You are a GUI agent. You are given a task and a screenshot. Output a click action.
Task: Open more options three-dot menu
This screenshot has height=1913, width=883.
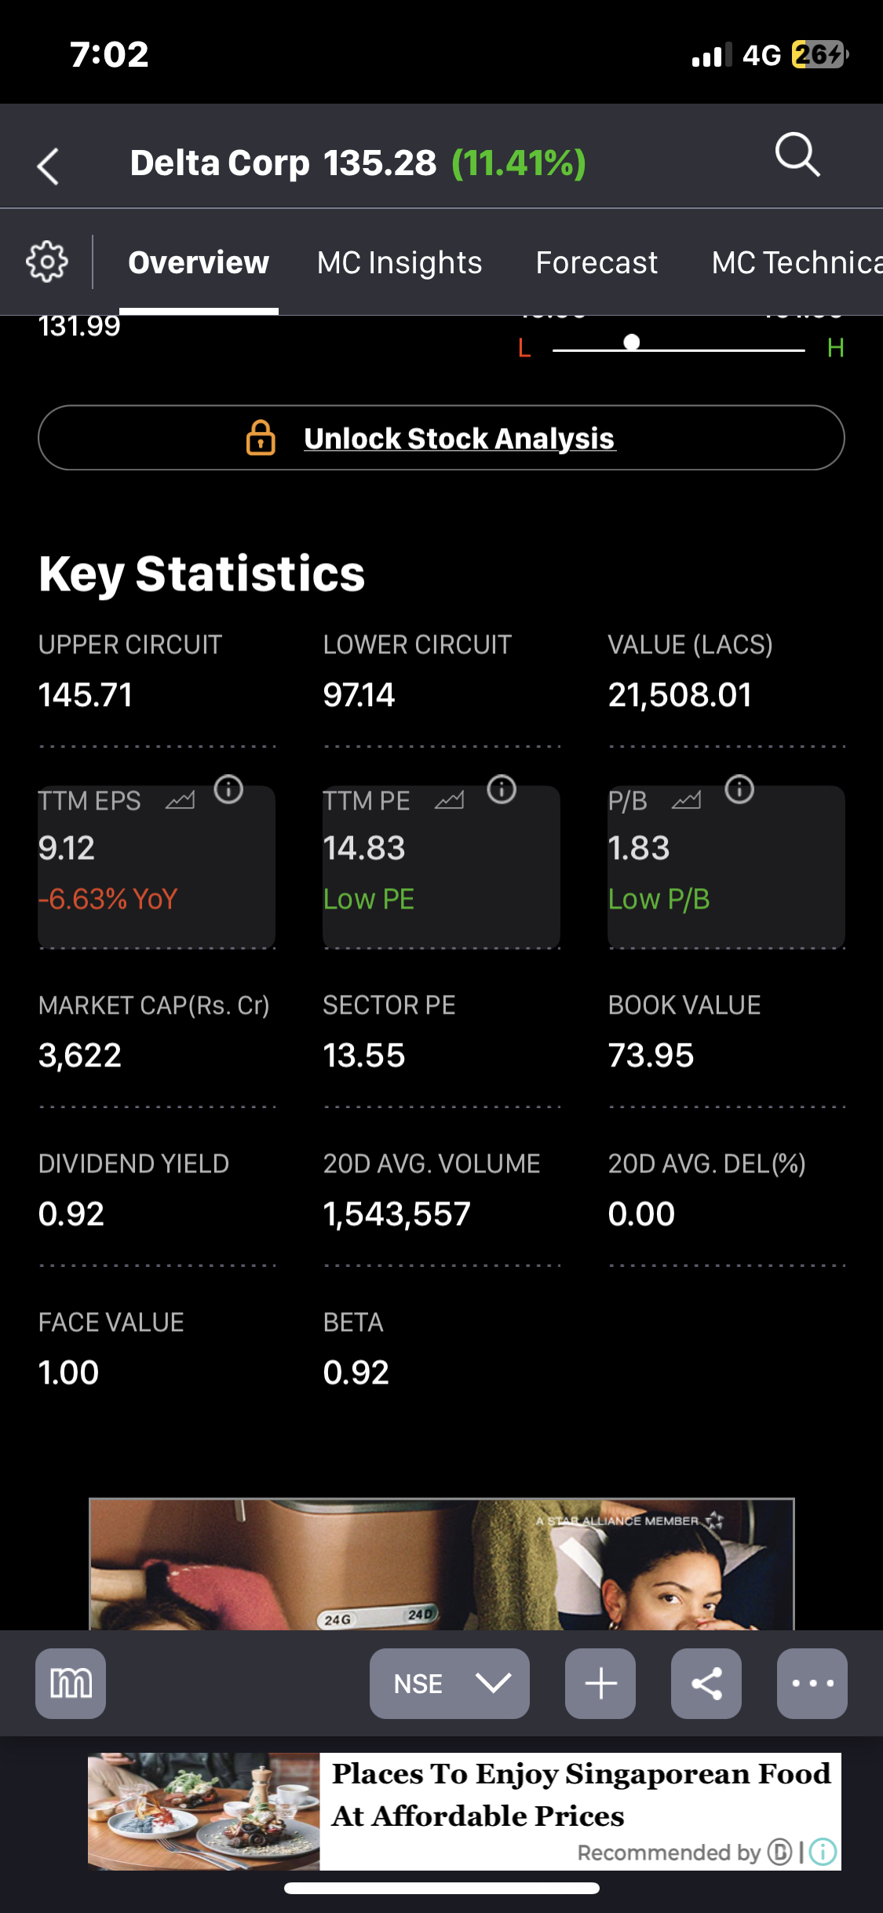(x=812, y=1683)
